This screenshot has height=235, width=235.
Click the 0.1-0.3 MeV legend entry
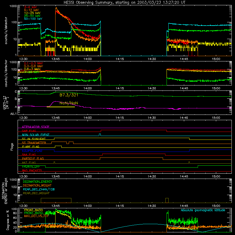pos(33,63)
